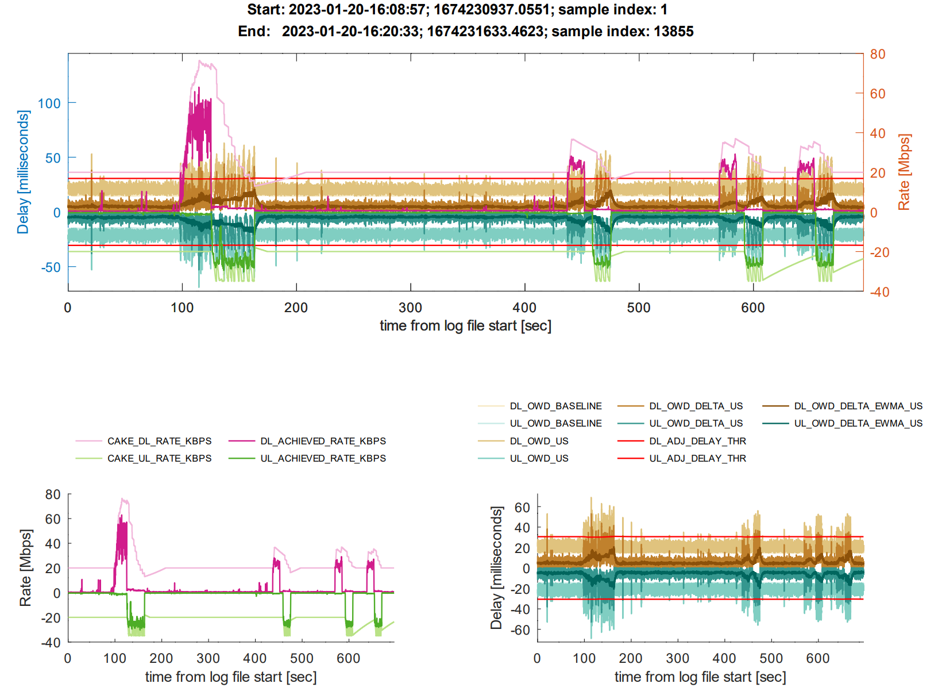Click the End timestamp title line

point(466,31)
